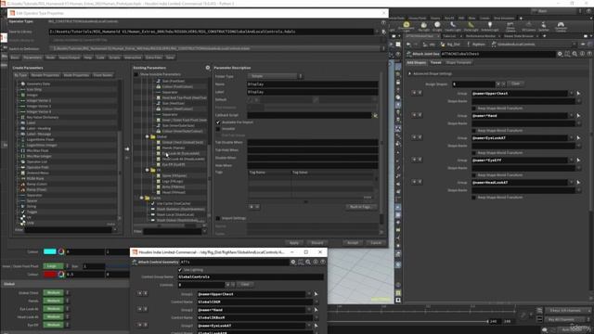Screen dimensions: 594x334
Task: Open the Large size dropdown beside red colour
Action: (x=56, y=266)
